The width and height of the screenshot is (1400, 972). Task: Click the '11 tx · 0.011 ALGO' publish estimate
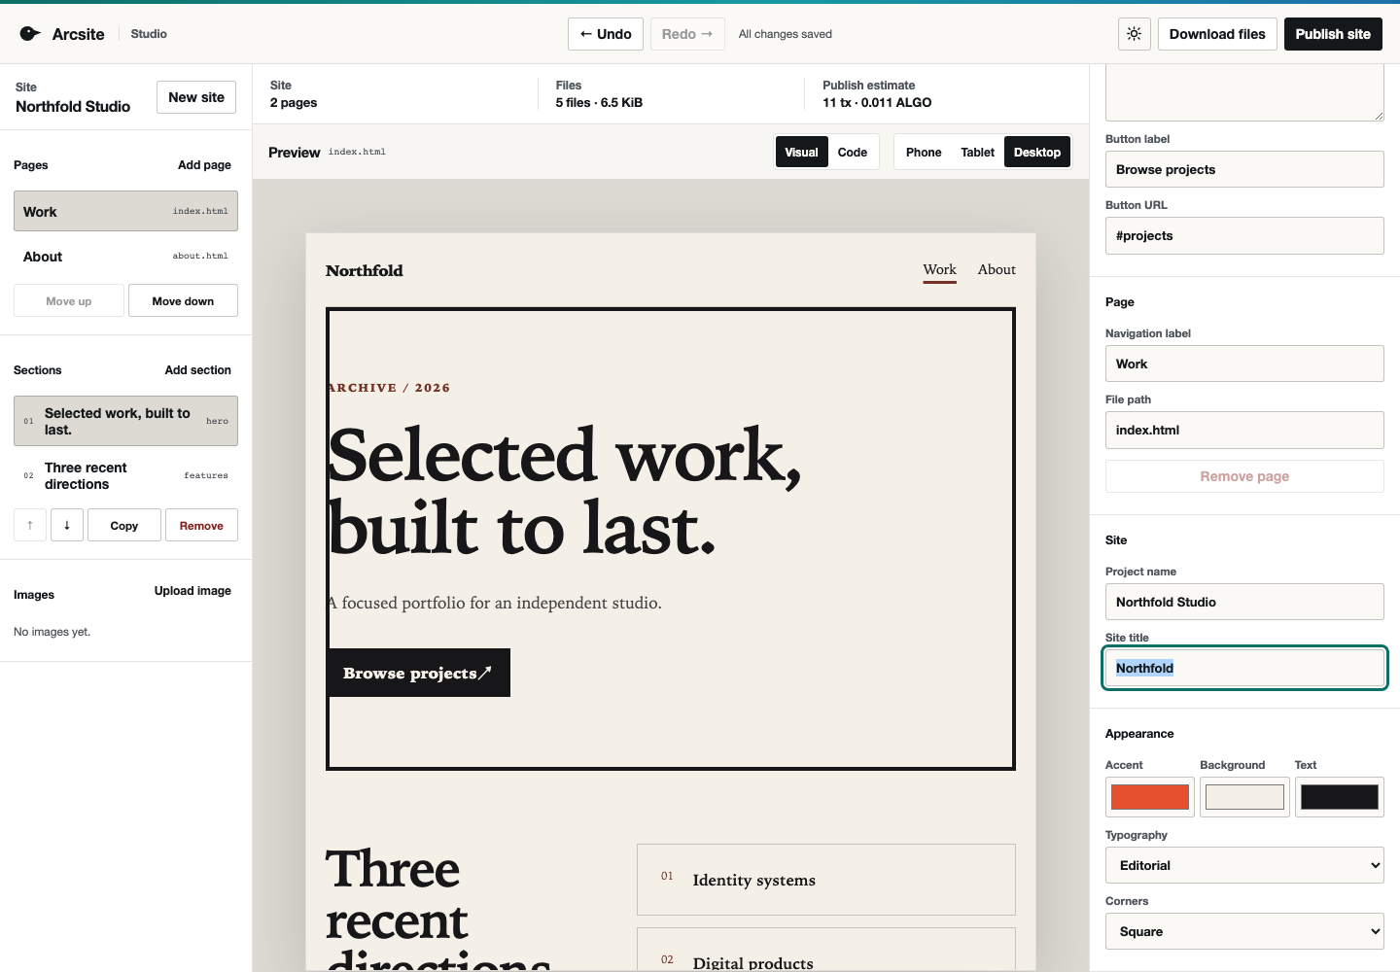[877, 102]
